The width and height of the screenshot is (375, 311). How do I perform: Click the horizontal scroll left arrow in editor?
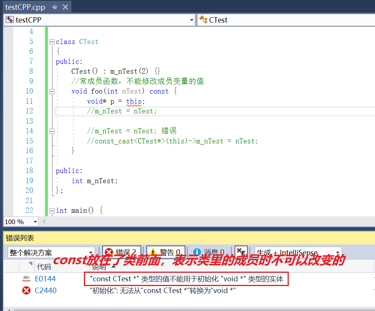44,222
